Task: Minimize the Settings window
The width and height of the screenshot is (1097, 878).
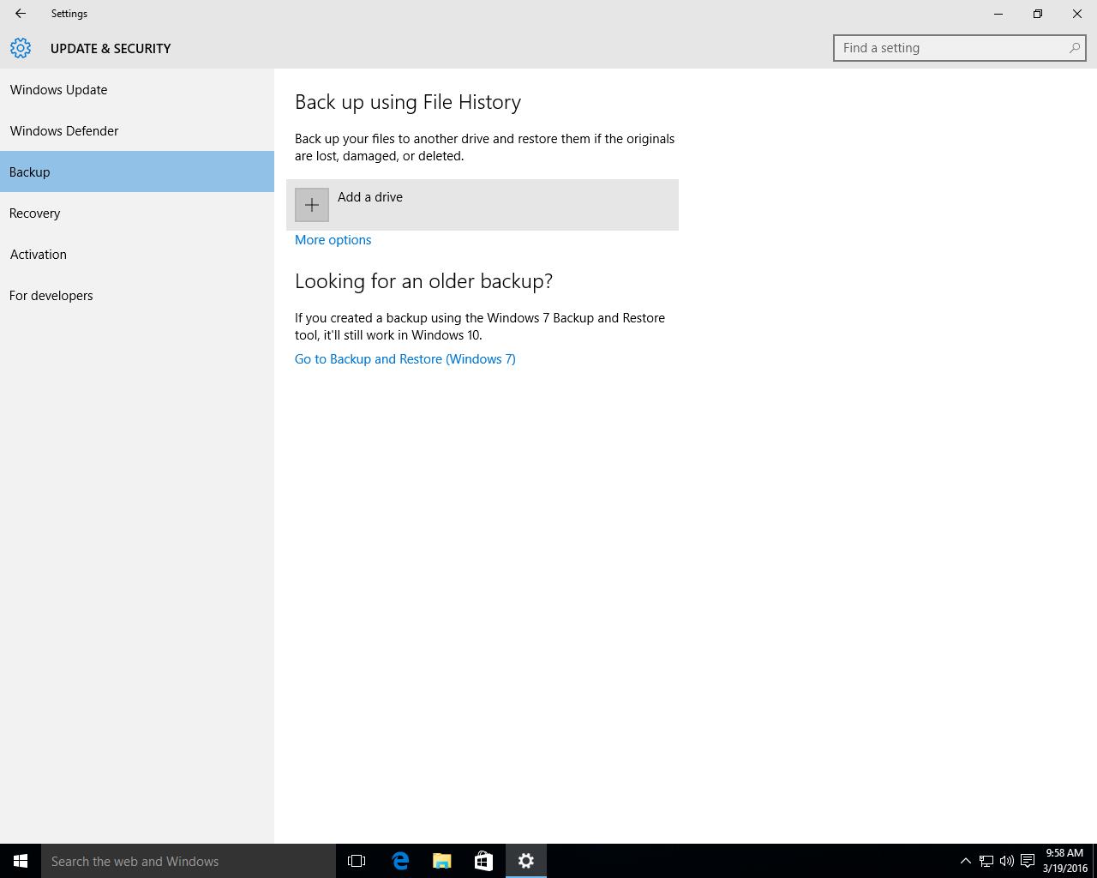Action: point(998,14)
